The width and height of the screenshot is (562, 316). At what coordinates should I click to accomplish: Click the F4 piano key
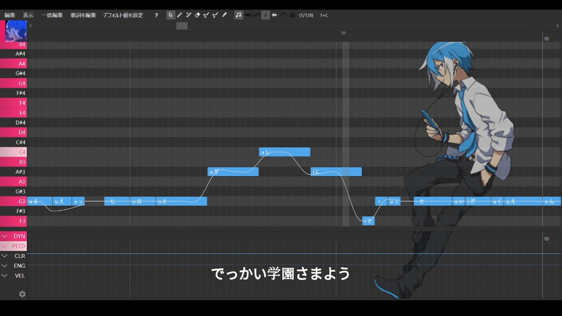(x=13, y=103)
